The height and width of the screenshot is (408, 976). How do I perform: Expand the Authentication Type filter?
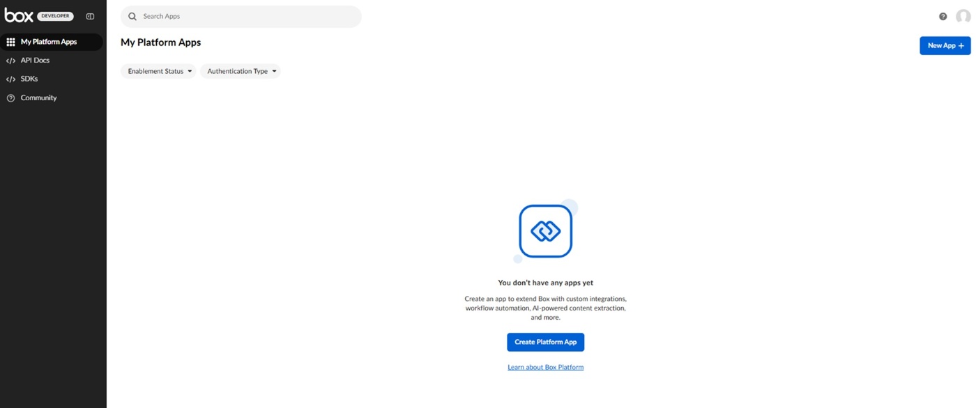[x=241, y=71]
